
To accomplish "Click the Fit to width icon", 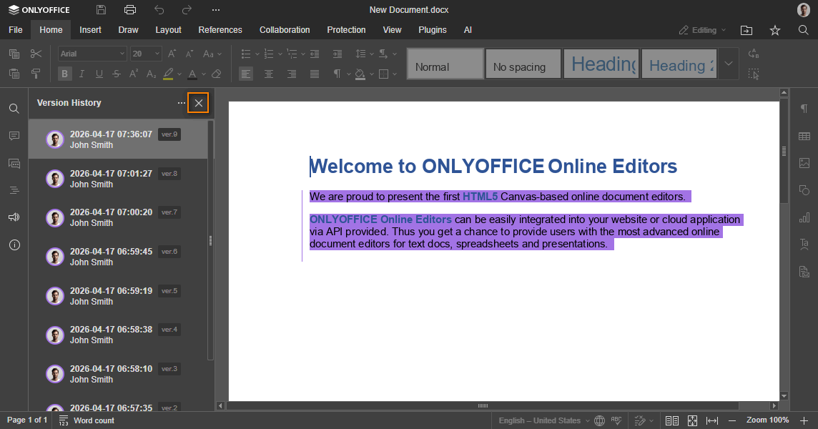I will 711,420.
